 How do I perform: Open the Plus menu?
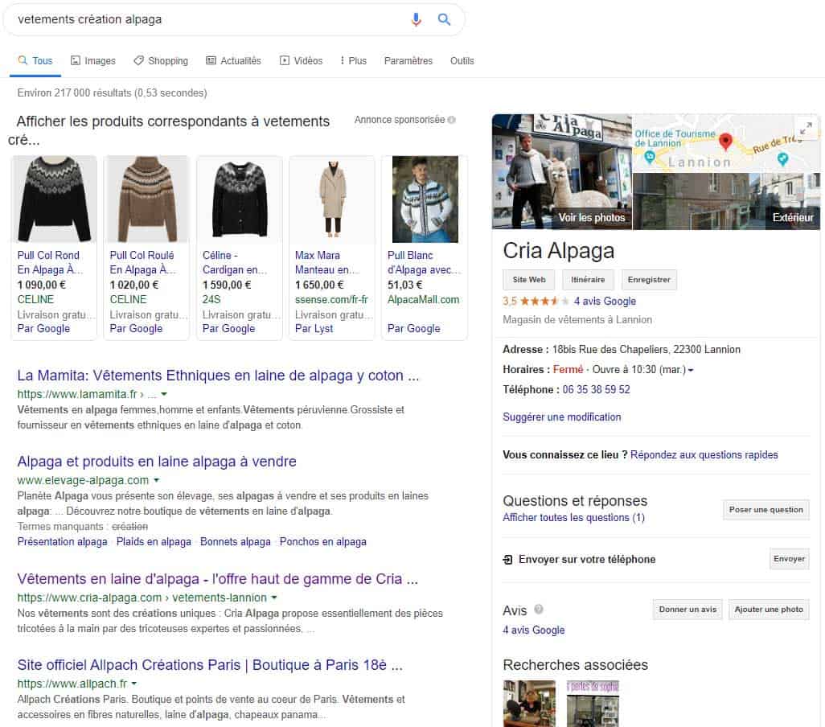(x=354, y=61)
